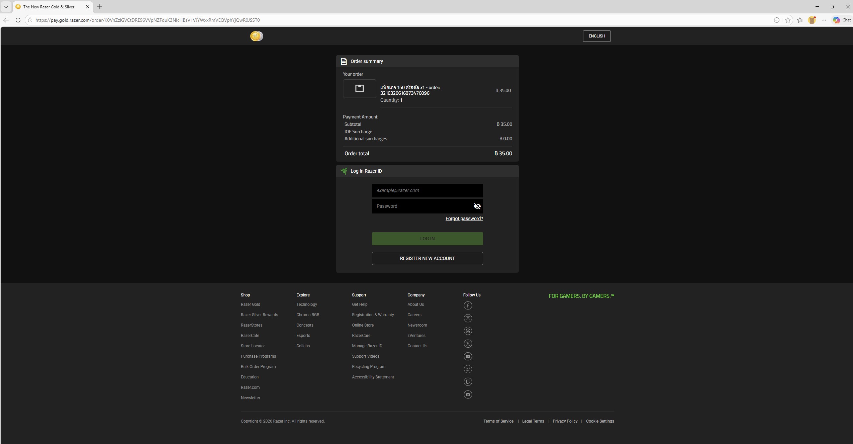Viewport: 853px width, 444px height.
Task: Open the favorites list icon
Action: (x=800, y=20)
